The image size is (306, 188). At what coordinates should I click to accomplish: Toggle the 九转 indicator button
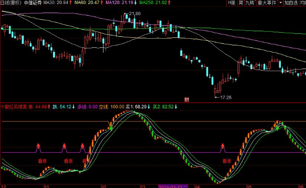[x=250, y=3]
